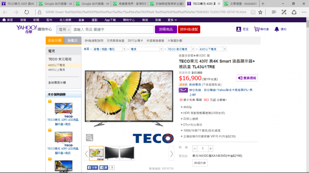
Task: Click the image zoom magnifier icon
Action: (89, 137)
